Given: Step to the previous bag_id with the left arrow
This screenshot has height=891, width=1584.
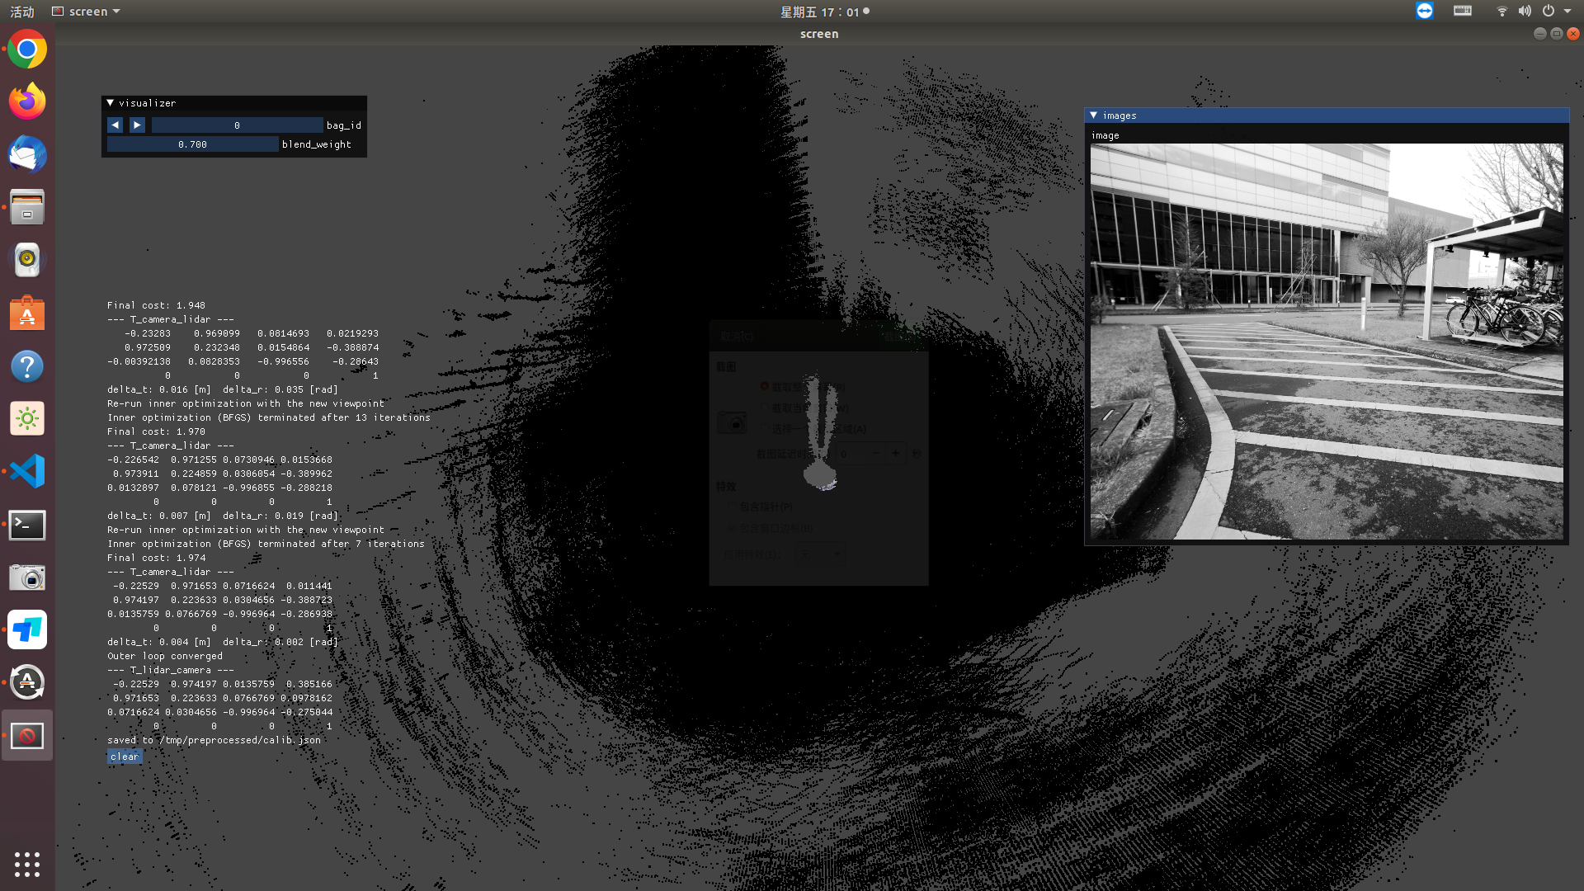Looking at the screenshot, I should pyautogui.click(x=115, y=125).
